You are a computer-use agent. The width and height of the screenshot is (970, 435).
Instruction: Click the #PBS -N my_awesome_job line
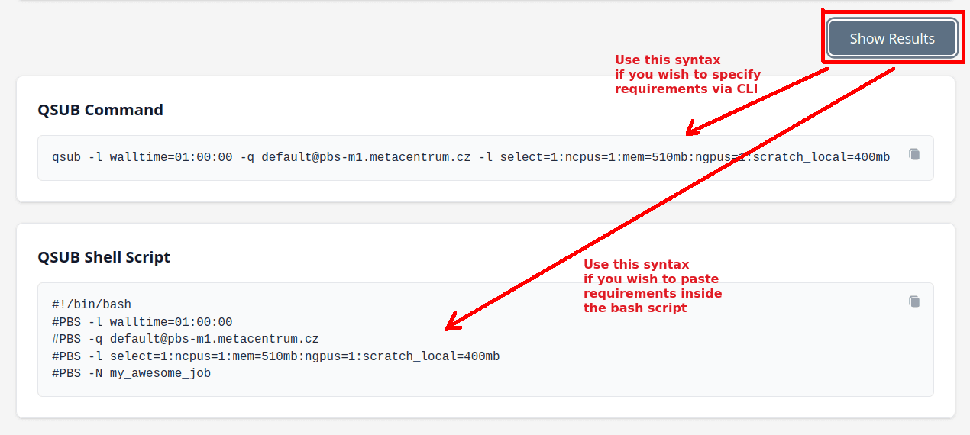(x=131, y=374)
